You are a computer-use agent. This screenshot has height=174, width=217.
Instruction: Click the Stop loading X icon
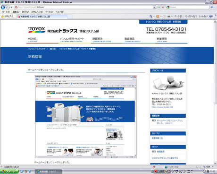(163, 7)
